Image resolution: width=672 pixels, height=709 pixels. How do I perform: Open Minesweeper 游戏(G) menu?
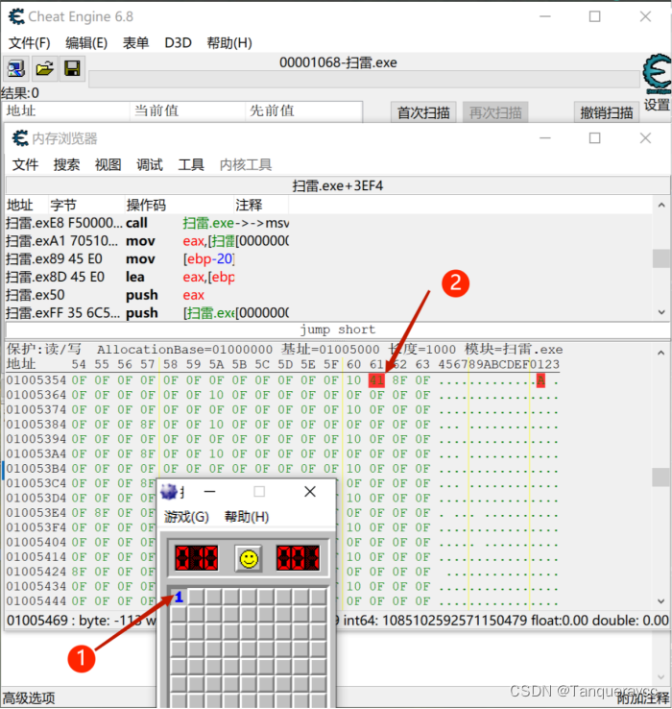pyautogui.click(x=186, y=516)
